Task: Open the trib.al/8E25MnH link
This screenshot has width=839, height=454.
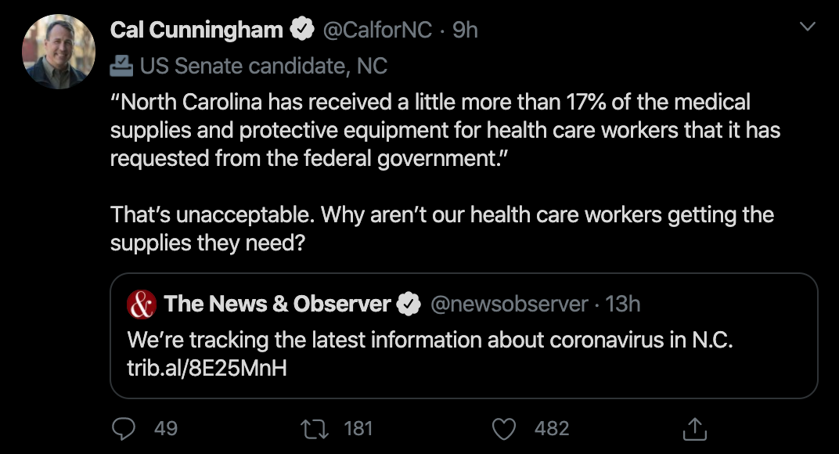Action: pos(207,367)
